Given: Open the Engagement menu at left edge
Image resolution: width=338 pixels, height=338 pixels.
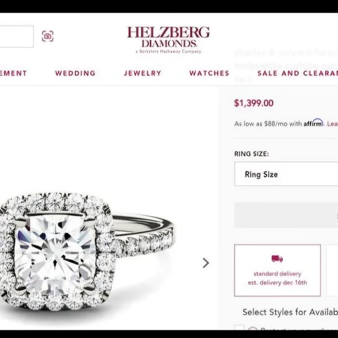Looking at the screenshot, I should click(x=13, y=73).
